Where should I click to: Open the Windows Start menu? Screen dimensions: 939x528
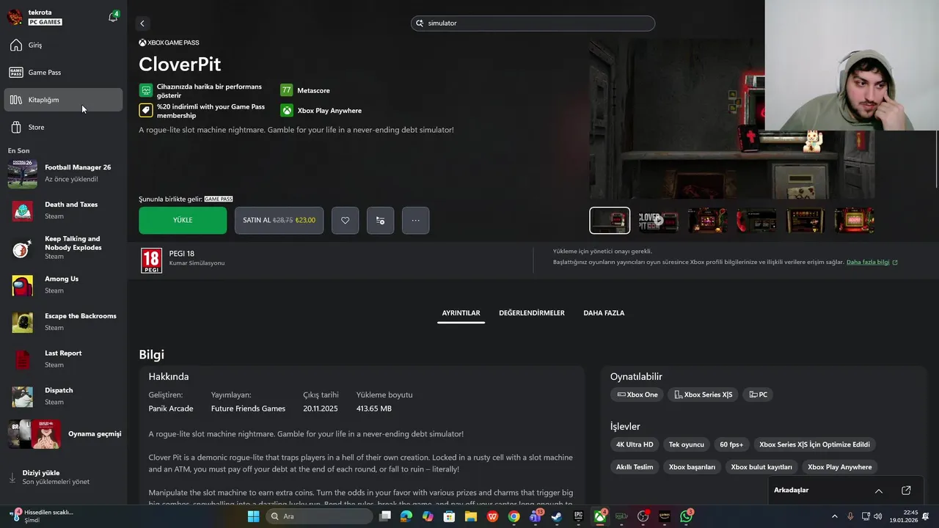253,516
